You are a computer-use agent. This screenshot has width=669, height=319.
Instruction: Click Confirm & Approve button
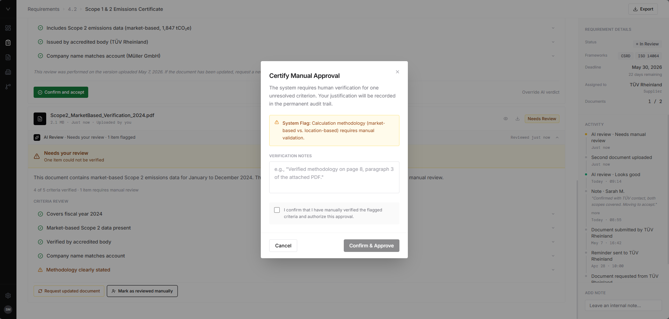[x=371, y=246]
